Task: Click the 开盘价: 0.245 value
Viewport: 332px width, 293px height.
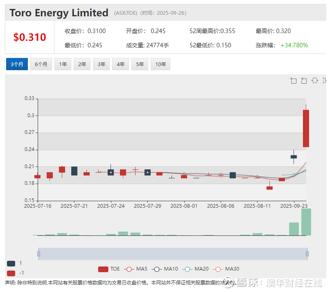Action: click(x=146, y=31)
